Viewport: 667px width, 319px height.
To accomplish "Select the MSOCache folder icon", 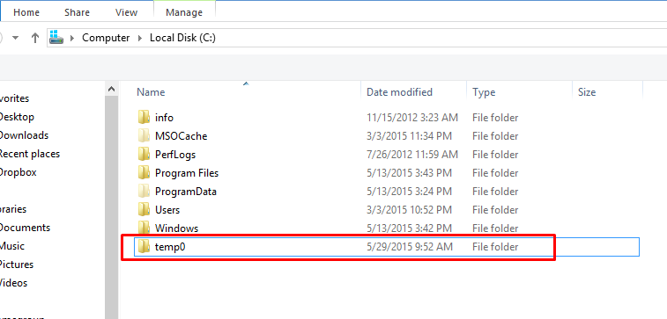I will (145, 135).
